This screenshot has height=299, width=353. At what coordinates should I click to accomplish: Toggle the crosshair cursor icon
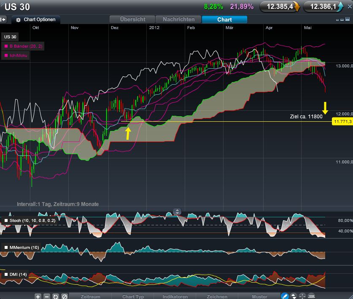point(302,296)
